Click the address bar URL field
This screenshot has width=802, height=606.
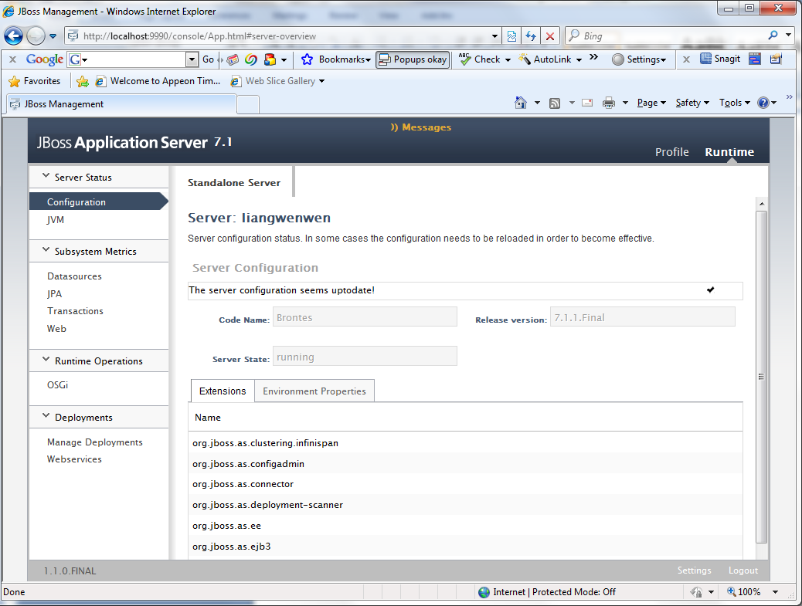[x=280, y=36]
